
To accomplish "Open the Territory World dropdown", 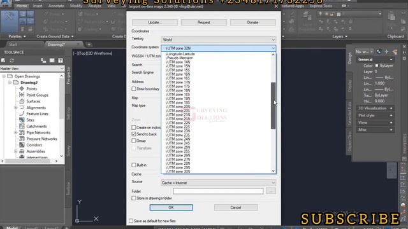I will click(x=218, y=39).
